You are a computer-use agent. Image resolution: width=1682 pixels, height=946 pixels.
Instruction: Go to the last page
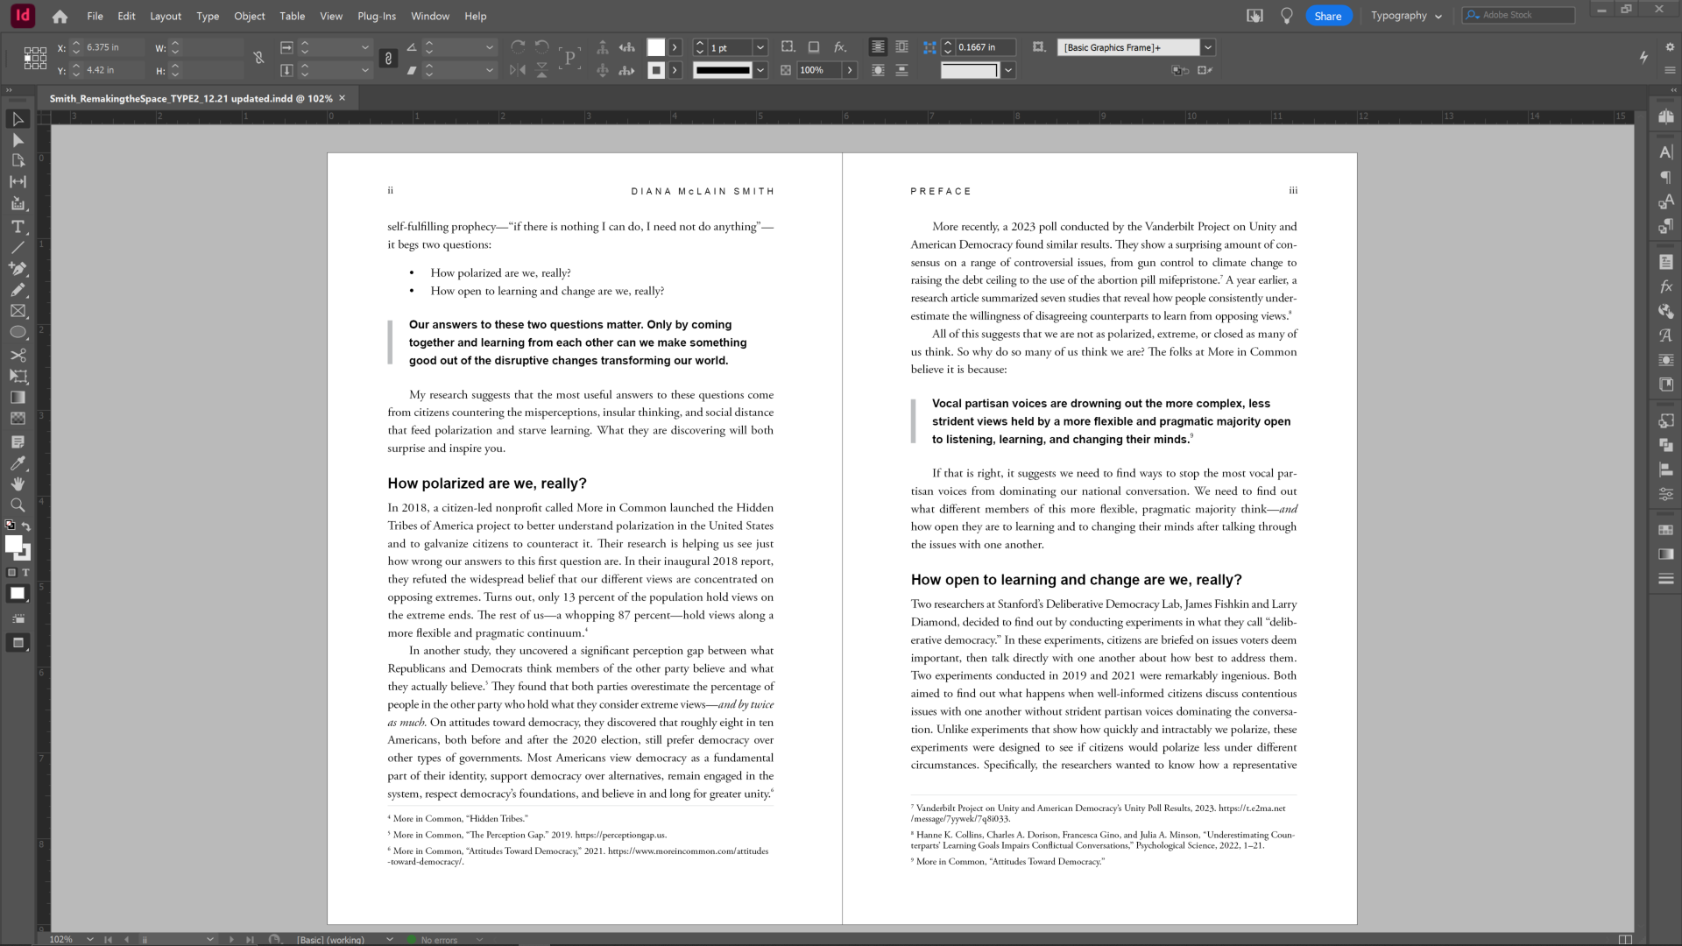pos(250,939)
